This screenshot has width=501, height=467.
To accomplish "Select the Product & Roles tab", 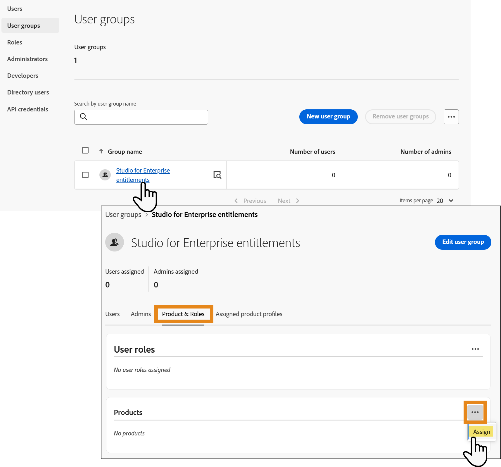I will [183, 314].
